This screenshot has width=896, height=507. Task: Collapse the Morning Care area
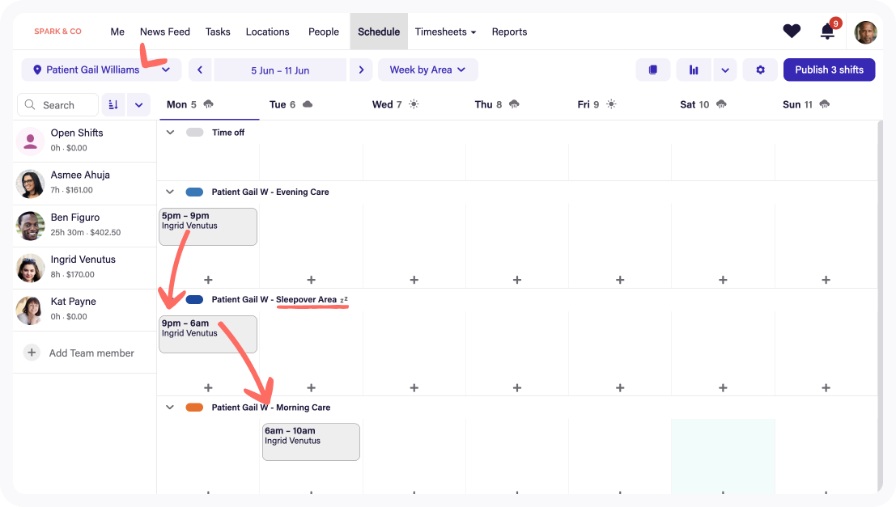(170, 408)
